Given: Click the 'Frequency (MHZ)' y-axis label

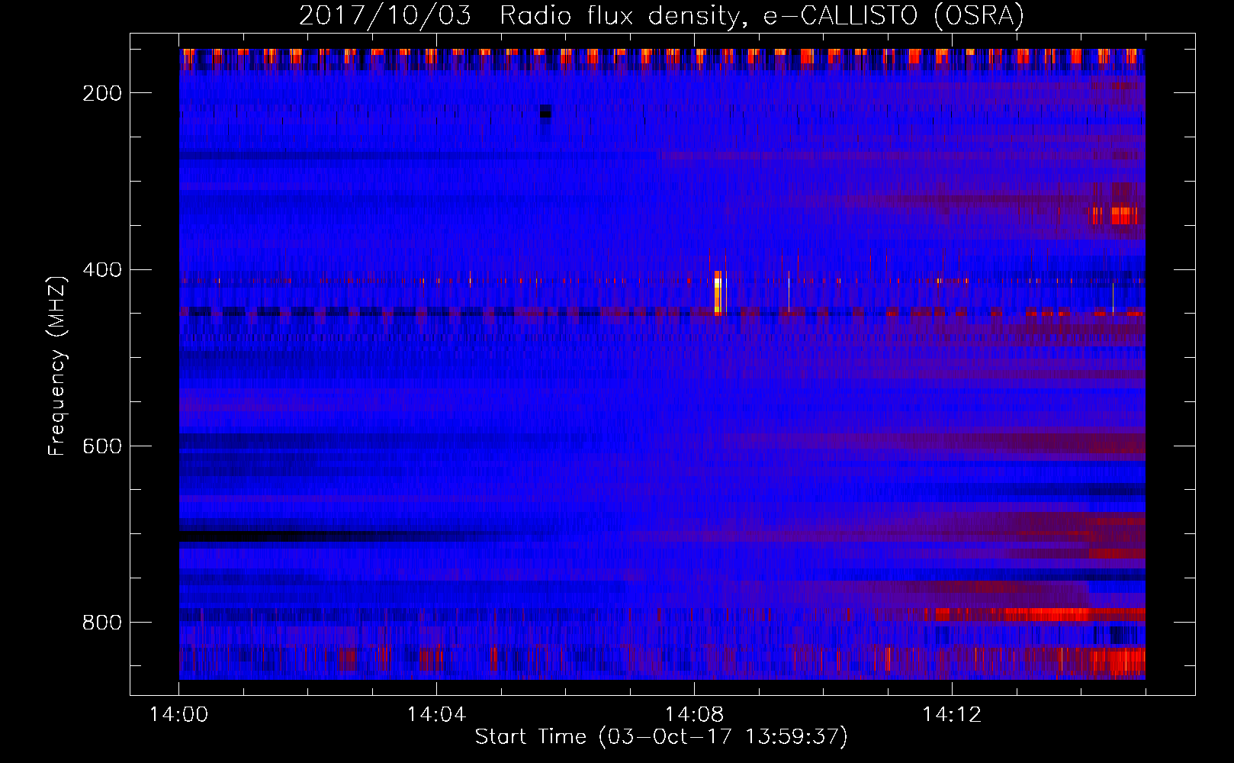Looking at the screenshot, I should [x=57, y=365].
